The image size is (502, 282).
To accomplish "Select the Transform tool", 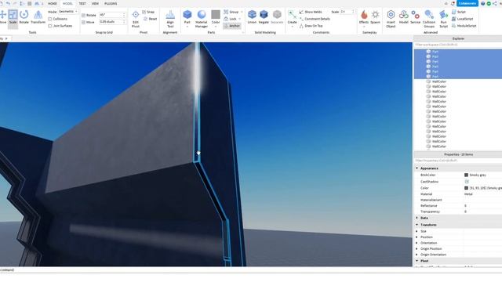I will 38,17.
